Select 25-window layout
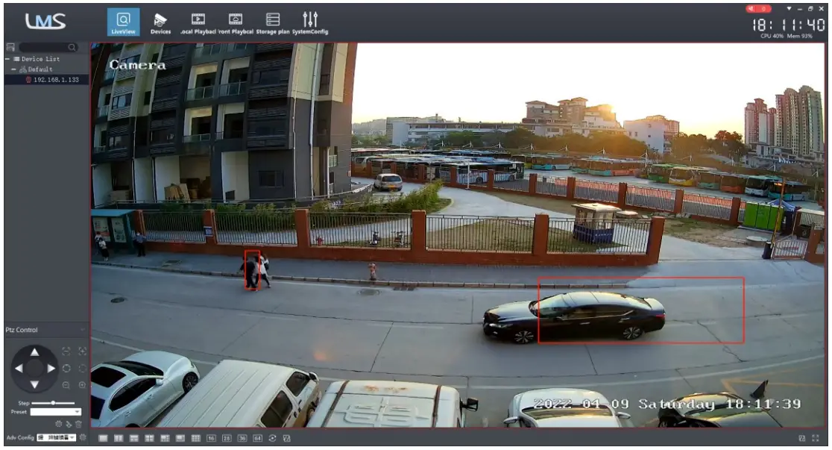Viewport: 832px width, 450px height. point(227,438)
